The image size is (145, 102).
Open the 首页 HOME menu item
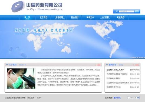click(x=27, y=18)
